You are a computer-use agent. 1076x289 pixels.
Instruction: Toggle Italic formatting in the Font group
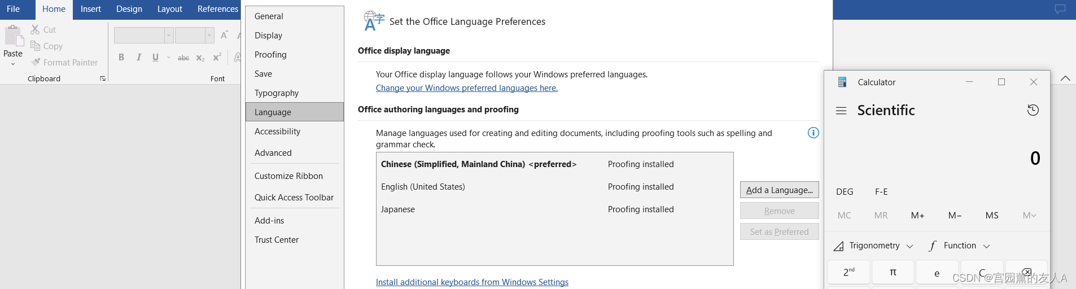click(x=139, y=58)
